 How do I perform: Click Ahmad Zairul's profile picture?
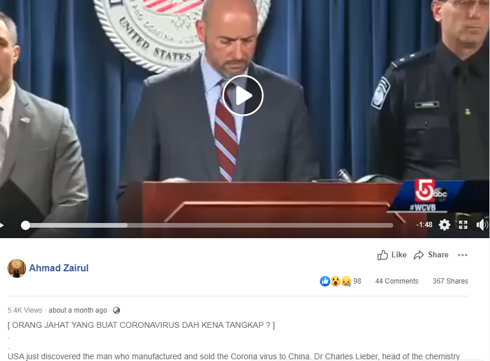click(16, 268)
